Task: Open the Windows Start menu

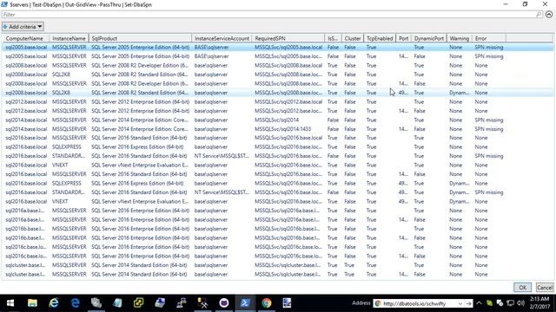Action: click(x=10, y=303)
